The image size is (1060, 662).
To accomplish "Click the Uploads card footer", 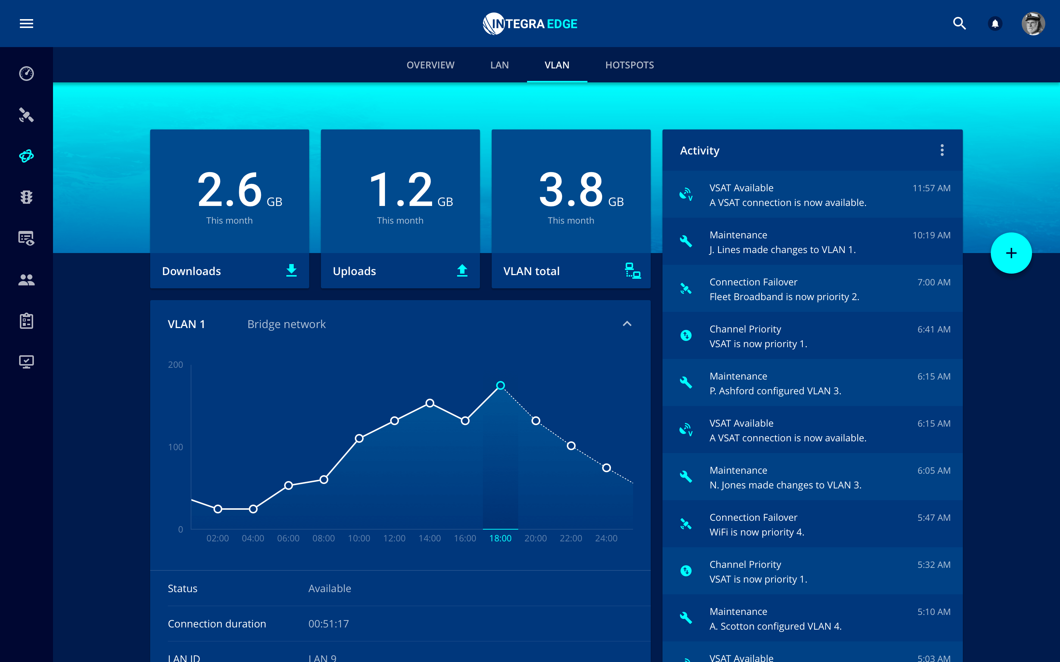I will click(400, 271).
